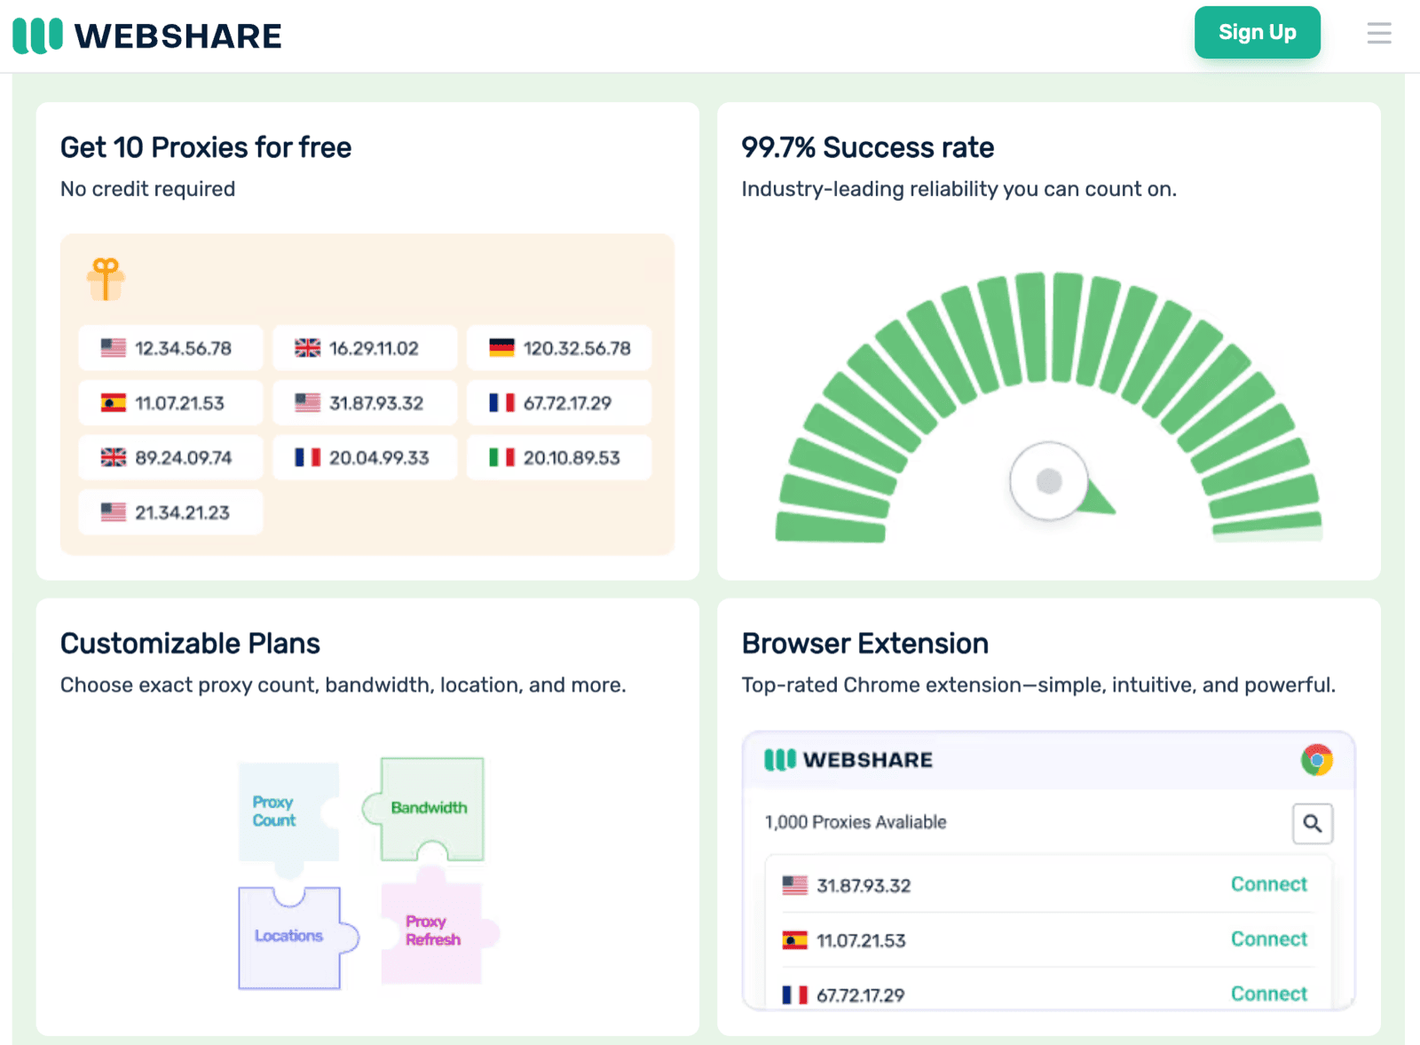Click the search magnifier in extension panel
The width and height of the screenshot is (1420, 1045).
click(1313, 824)
